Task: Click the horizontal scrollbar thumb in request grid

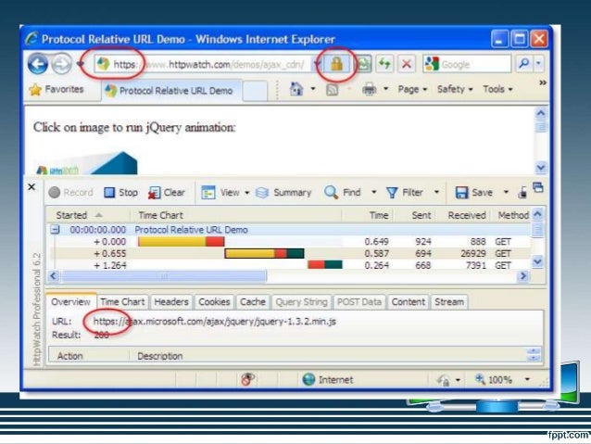Action: [x=164, y=276]
